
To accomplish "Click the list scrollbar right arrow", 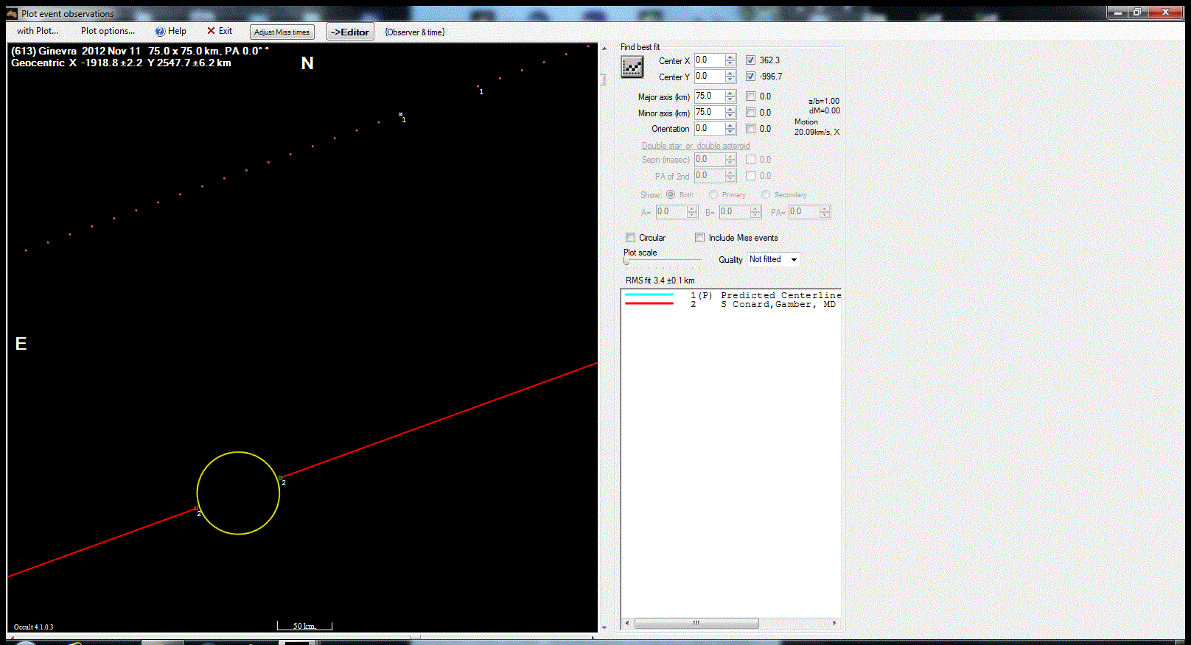I will 834,624.
